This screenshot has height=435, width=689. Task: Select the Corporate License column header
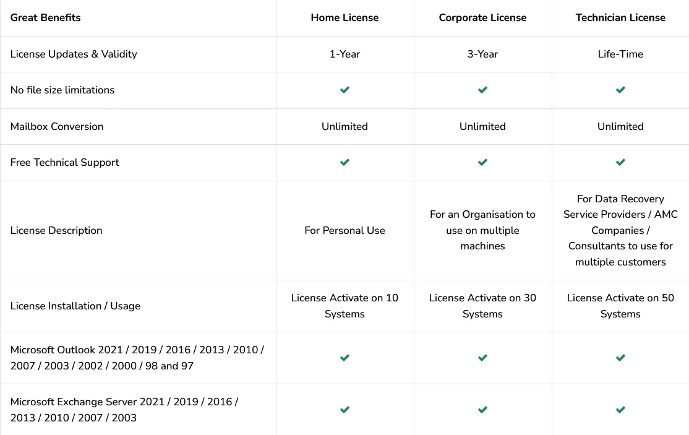coord(482,17)
